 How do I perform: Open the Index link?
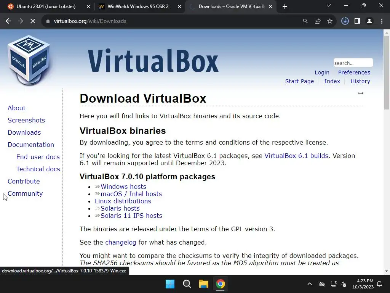point(332,81)
